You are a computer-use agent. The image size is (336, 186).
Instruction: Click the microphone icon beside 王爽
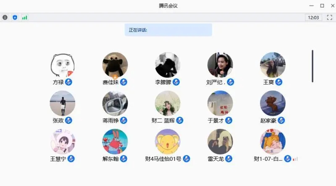click(279, 82)
